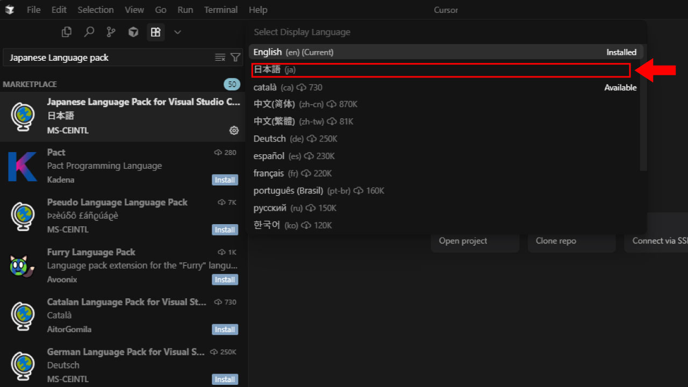688x387 pixels.
Task: Select català (ca) language
Action: [x=446, y=87]
